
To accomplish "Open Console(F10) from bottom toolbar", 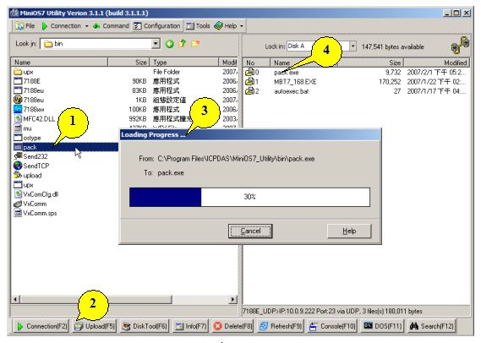I will click(x=332, y=326).
